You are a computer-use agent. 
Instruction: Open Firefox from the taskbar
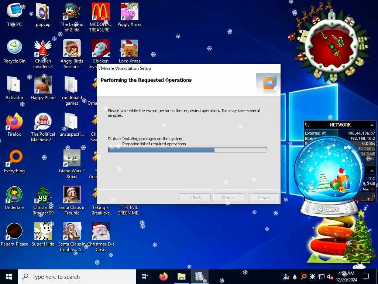coord(164,277)
